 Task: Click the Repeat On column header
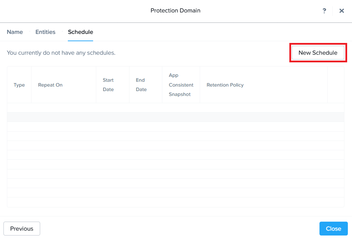pyautogui.click(x=50, y=85)
